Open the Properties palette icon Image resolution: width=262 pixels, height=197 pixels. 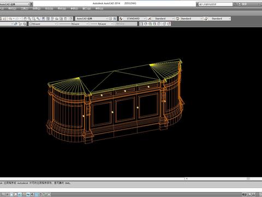pyautogui.click(x=43, y=19)
